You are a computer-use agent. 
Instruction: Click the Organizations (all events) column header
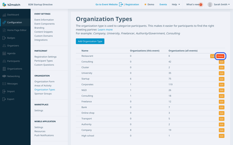(183, 51)
